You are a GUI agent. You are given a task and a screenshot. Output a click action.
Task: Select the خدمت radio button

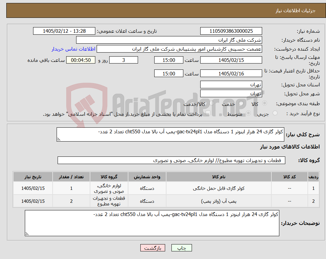(x=241, y=103)
